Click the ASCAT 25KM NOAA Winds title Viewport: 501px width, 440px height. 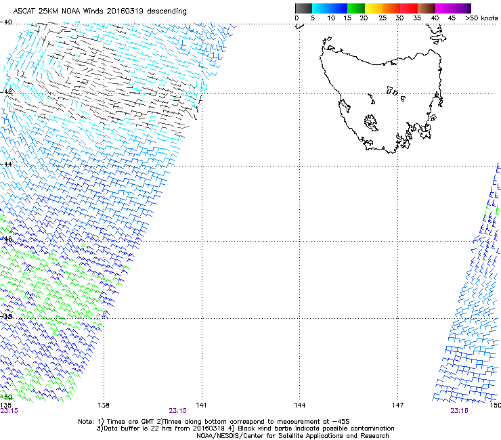[x=100, y=12]
